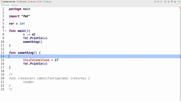Click the "fmt" import string

pyautogui.click(x=26, y=16)
